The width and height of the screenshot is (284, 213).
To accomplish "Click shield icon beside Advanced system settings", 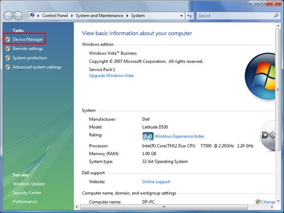I will tap(8, 67).
